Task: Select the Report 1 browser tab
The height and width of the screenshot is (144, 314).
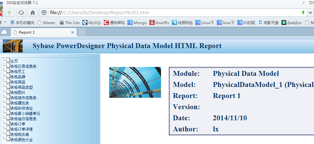Action: tap(44, 32)
